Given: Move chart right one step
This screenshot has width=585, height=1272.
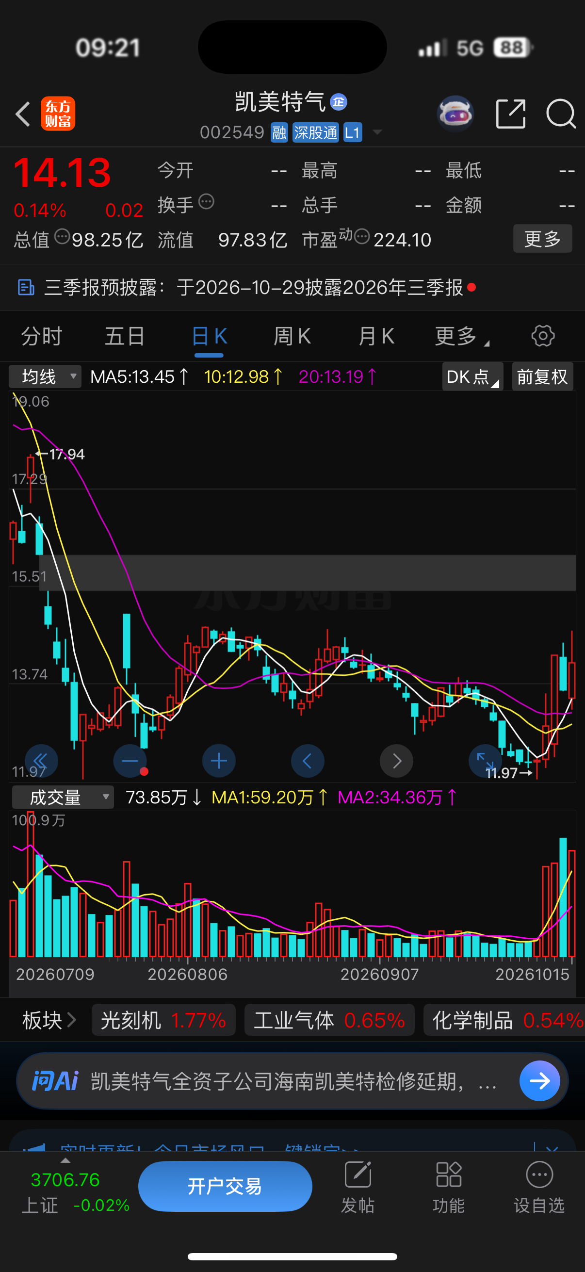Looking at the screenshot, I should click(396, 761).
